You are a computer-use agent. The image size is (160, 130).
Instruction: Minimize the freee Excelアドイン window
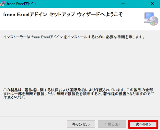(x=123, y=4)
